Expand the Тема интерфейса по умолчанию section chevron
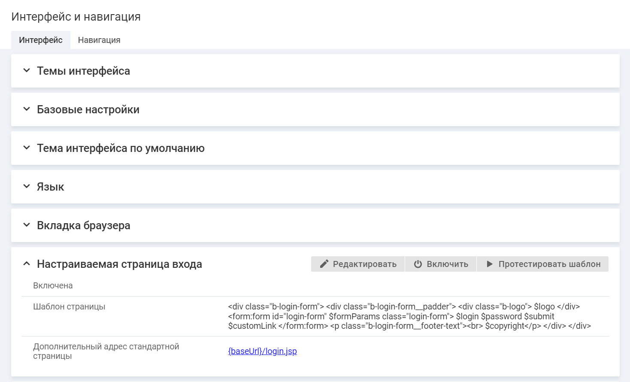The width and height of the screenshot is (630, 382). (x=27, y=148)
